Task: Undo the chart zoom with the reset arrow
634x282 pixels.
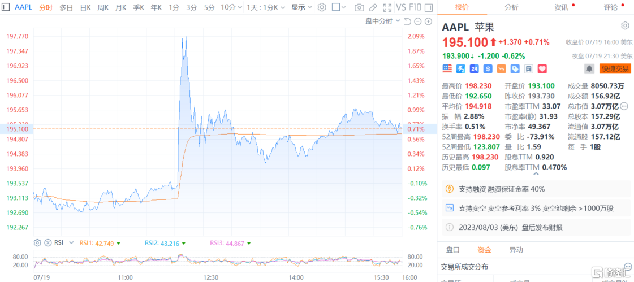Action: tap(407, 21)
